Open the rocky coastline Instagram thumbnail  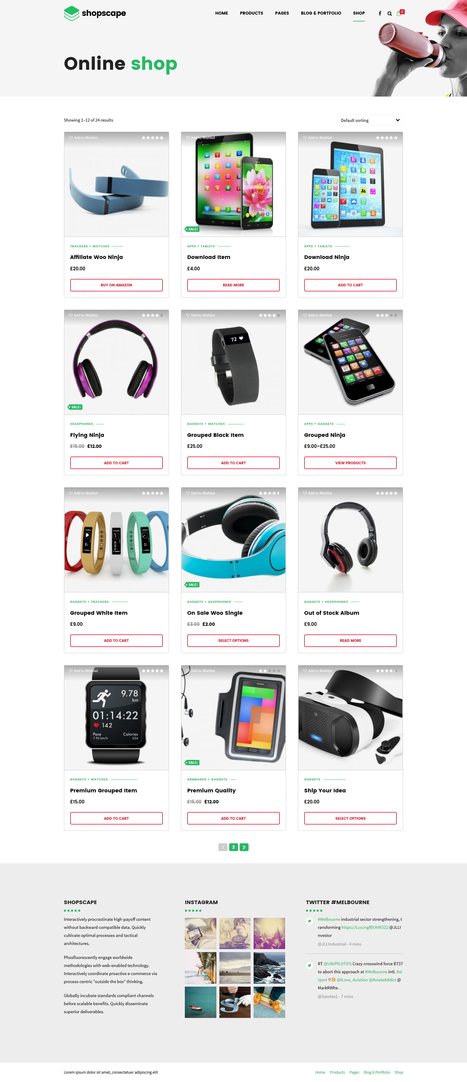click(x=269, y=968)
